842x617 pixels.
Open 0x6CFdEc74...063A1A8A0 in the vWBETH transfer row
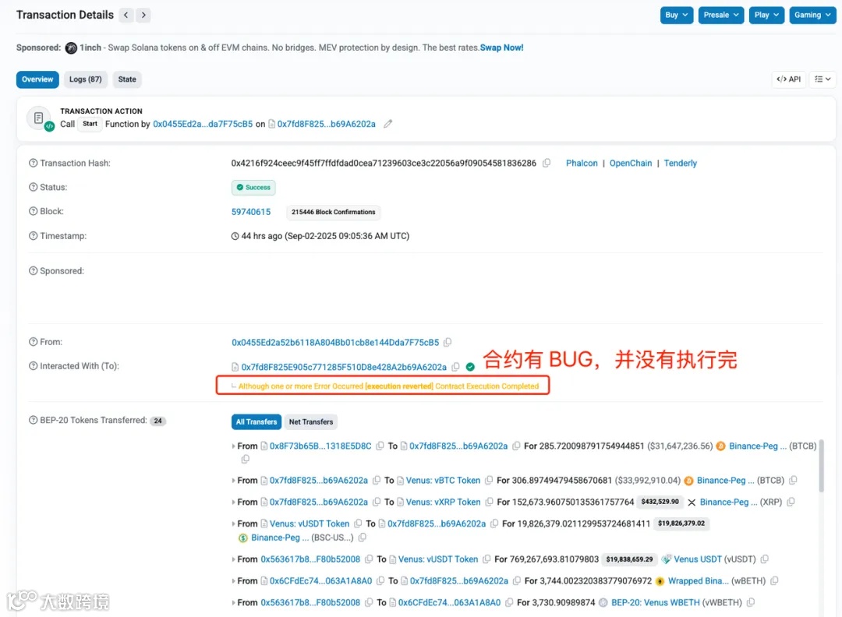pos(449,602)
